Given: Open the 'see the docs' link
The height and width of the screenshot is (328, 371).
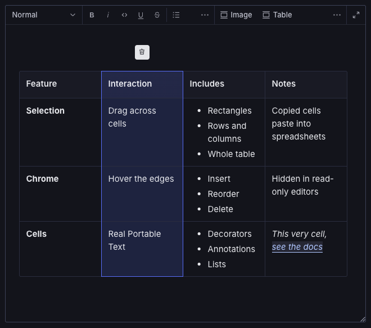Looking at the screenshot, I should pyautogui.click(x=297, y=247).
